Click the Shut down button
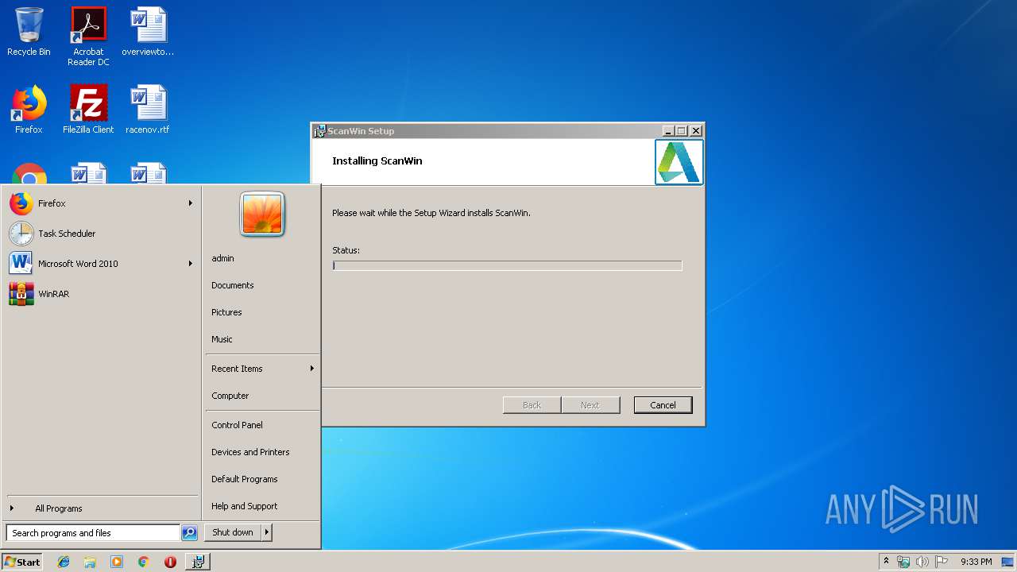Screen dimensions: 1017x572 tap(233, 532)
